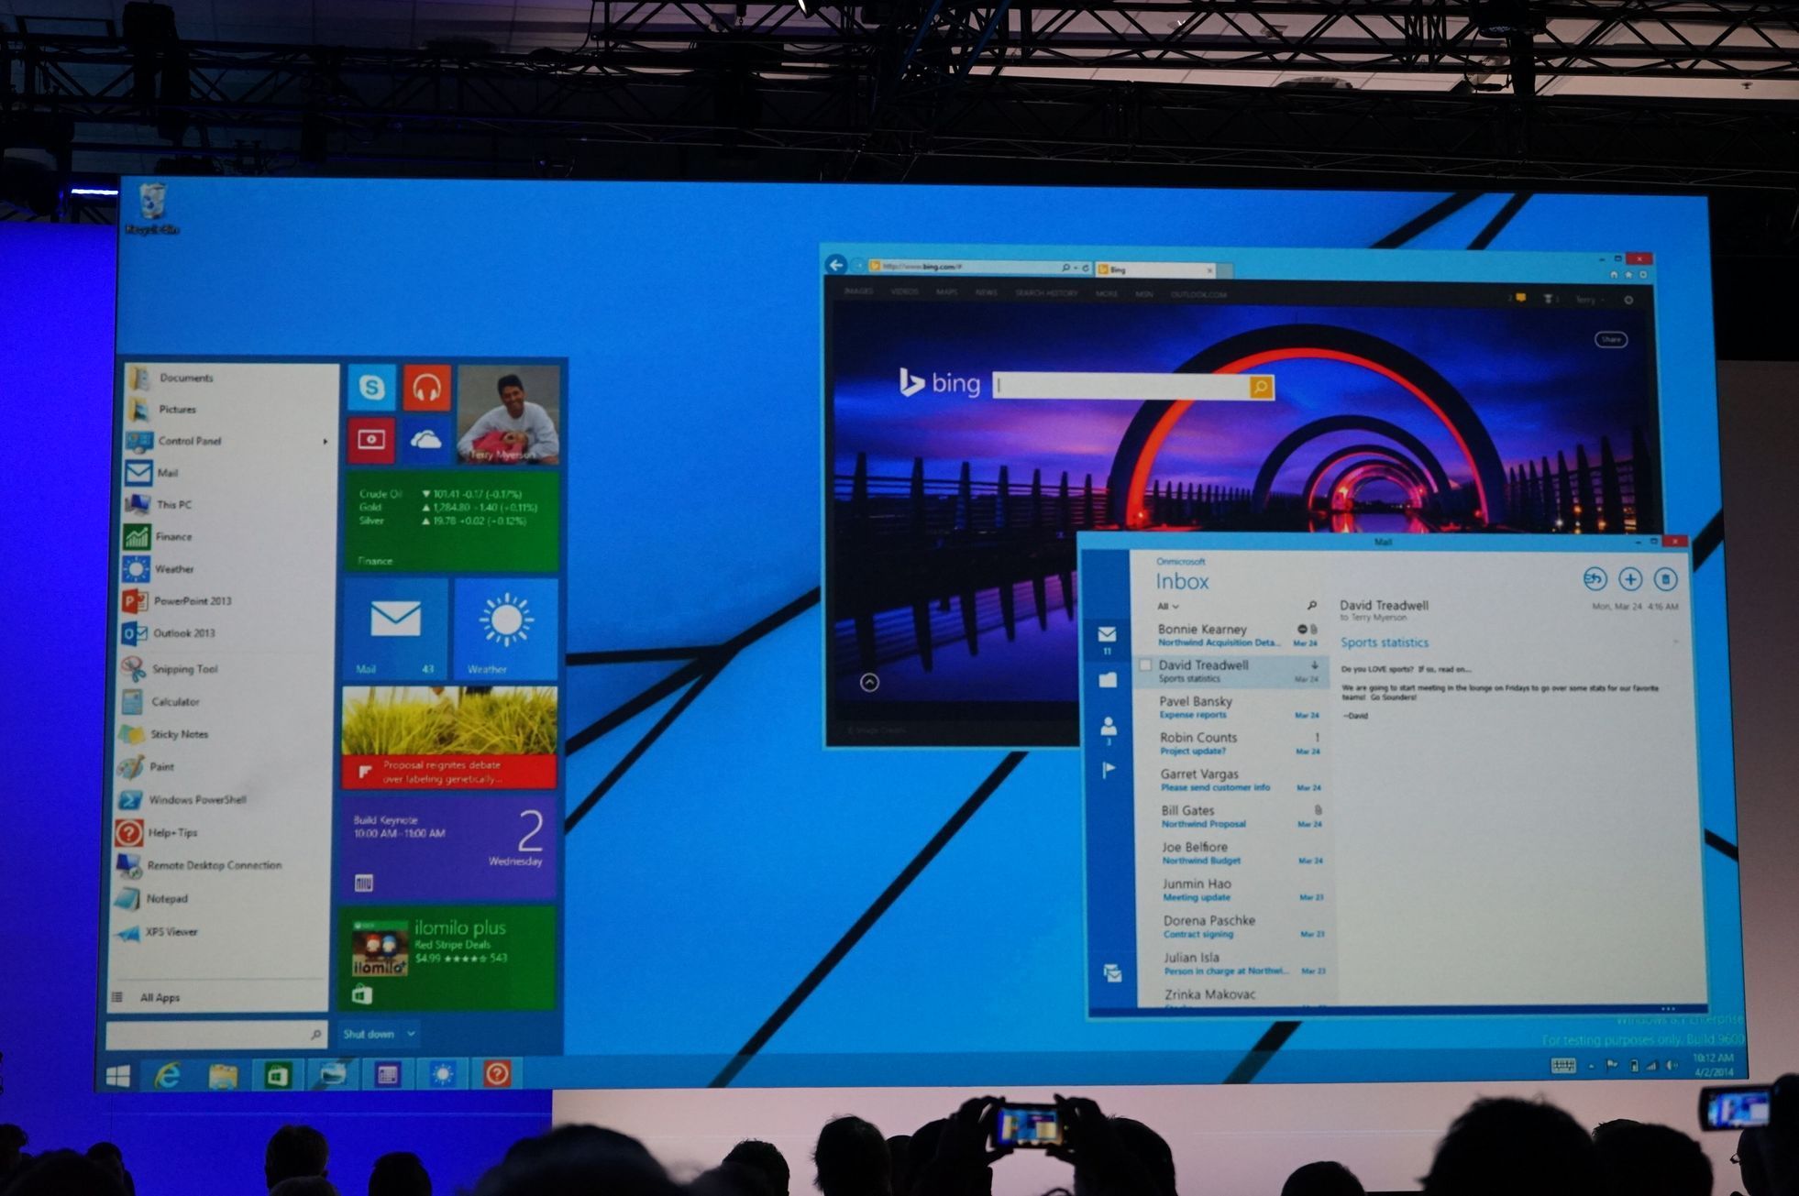Click the Reply icon in Mail app
The width and height of the screenshot is (1799, 1196).
(x=1595, y=578)
